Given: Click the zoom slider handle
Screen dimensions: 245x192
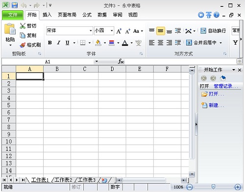Looking at the screenshot, I should (213, 187).
